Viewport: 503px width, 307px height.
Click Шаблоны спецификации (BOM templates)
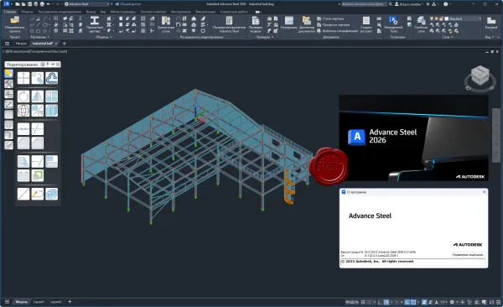[337, 31]
